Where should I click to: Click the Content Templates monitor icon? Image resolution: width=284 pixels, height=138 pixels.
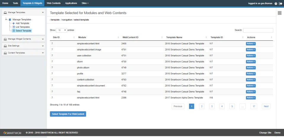coord(5,53)
